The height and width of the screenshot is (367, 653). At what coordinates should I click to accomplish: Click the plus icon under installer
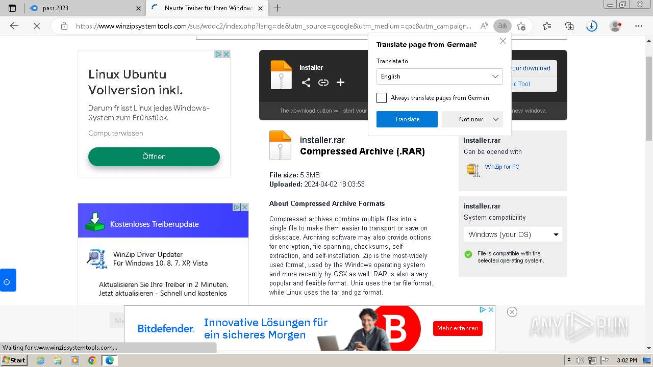coord(340,83)
